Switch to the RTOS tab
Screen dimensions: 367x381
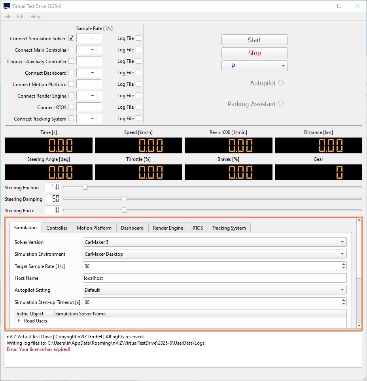(x=197, y=228)
